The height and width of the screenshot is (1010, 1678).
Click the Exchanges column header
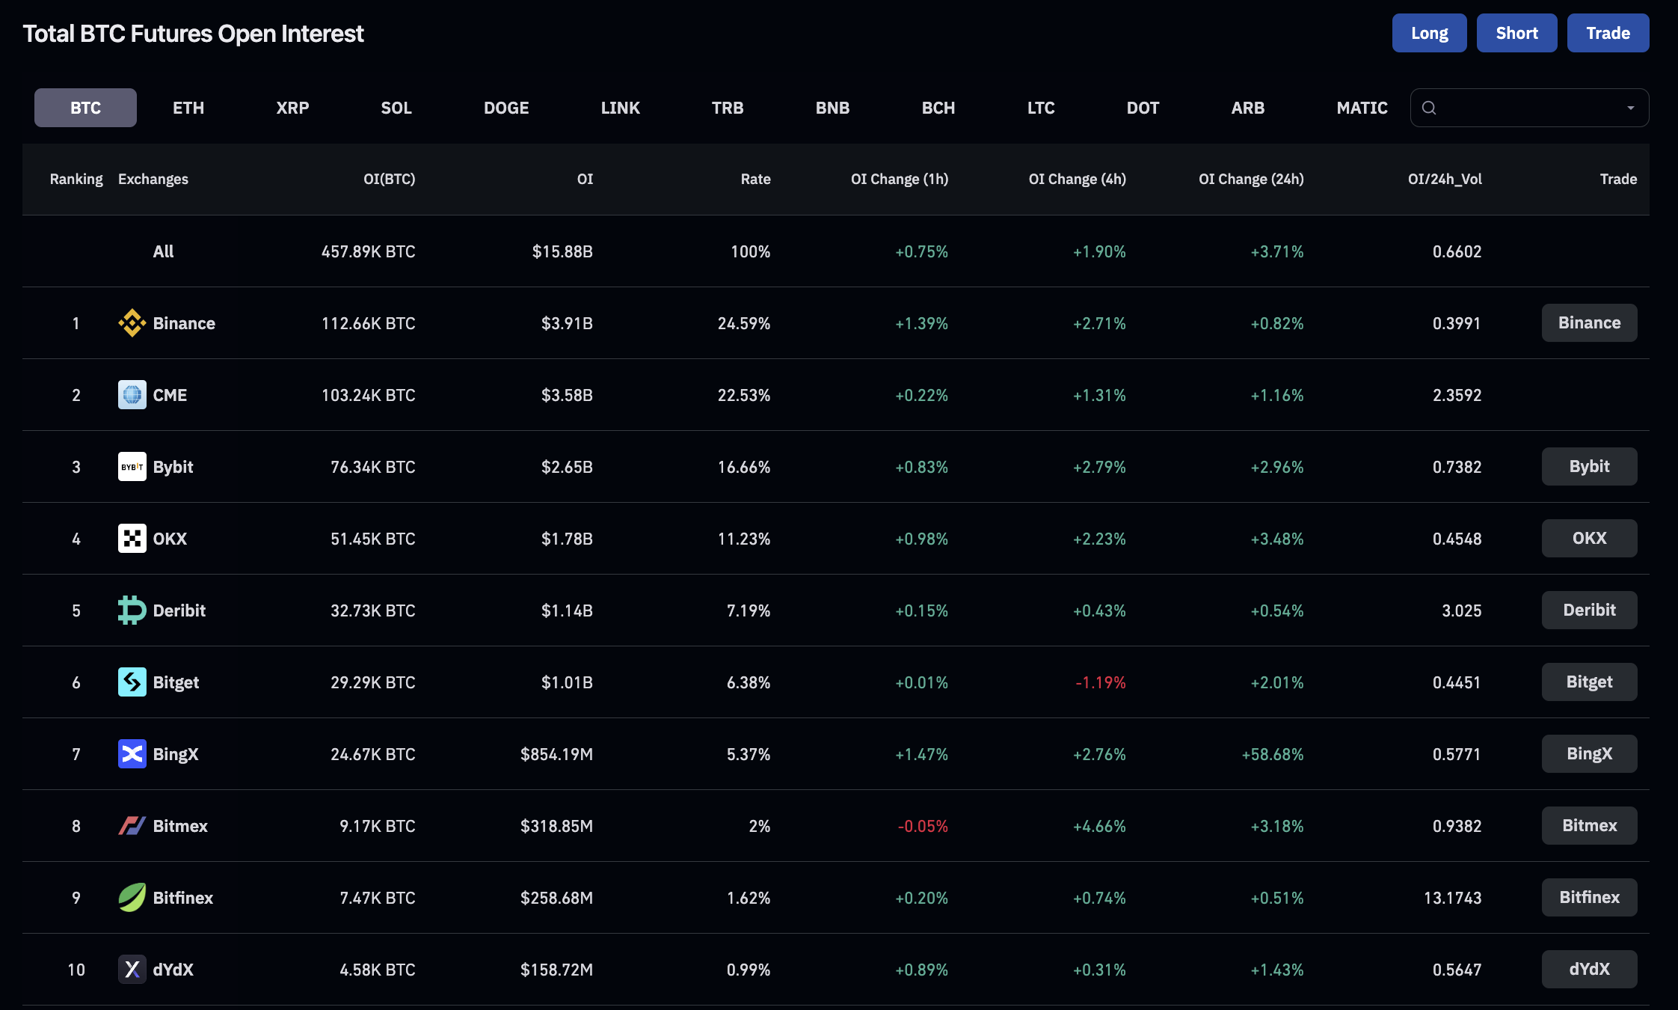click(153, 179)
